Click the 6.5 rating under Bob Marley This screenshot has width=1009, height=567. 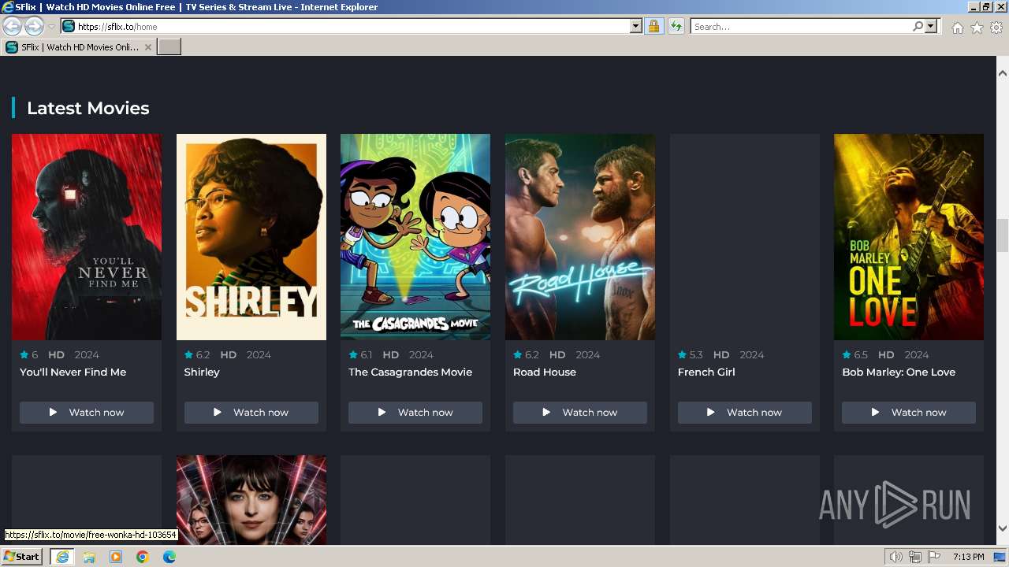point(855,354)
